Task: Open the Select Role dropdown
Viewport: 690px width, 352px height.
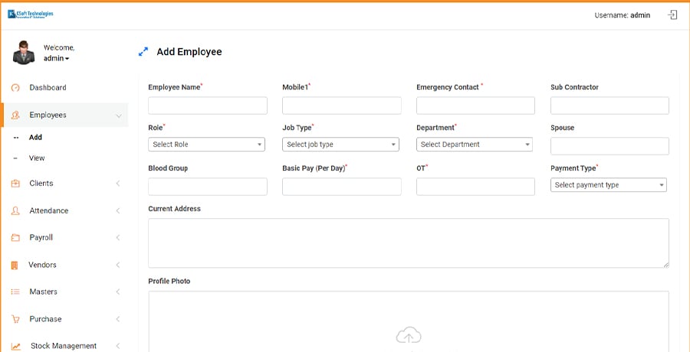Action: tap(206, 145)
